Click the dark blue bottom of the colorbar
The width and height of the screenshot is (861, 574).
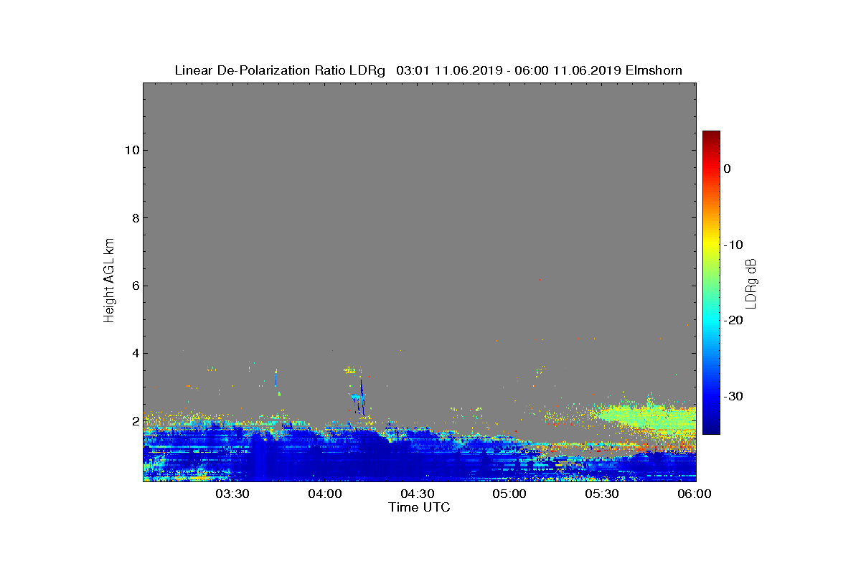tap(711, 428)
